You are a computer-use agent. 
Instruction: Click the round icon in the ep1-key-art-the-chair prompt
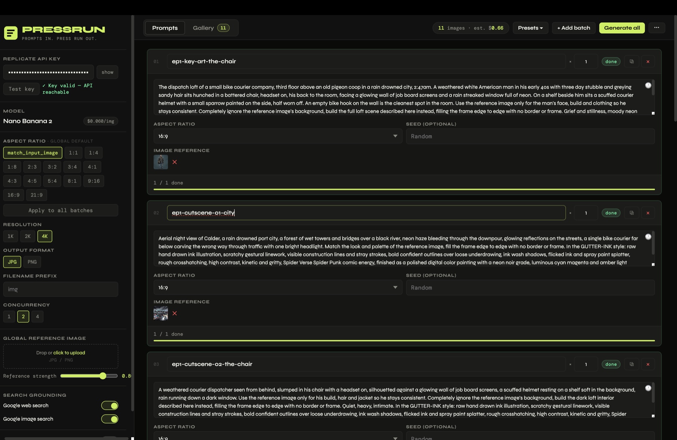[x=648, y=85]
